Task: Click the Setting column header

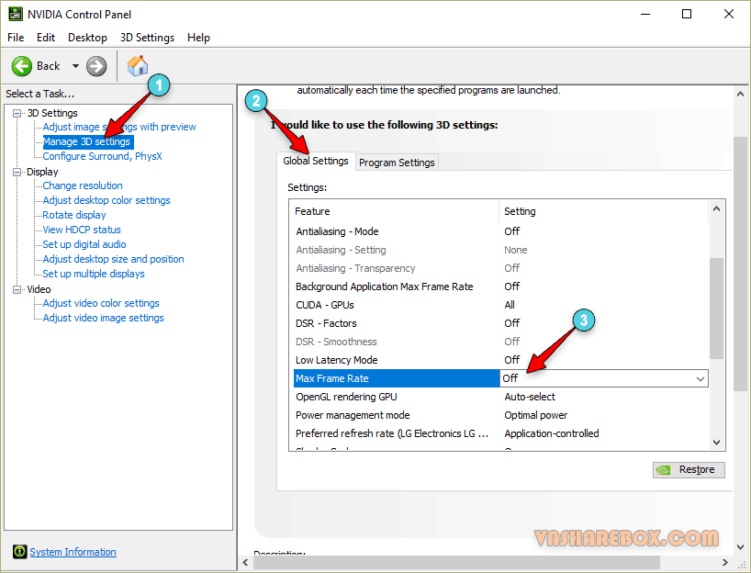Action: (603, 211)
